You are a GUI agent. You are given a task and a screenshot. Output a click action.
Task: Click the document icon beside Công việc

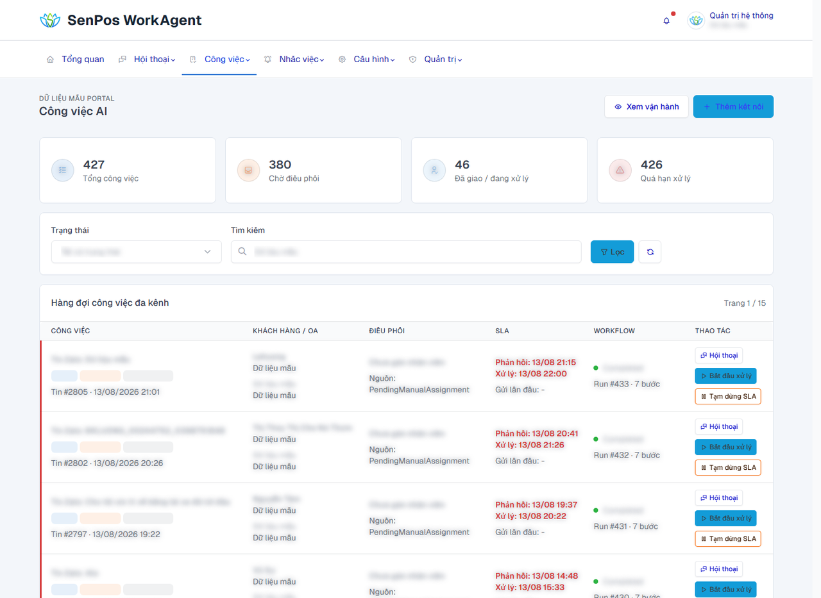(193, 60)
